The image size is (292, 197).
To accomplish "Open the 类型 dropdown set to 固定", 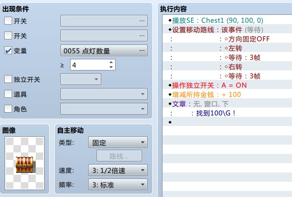I will 118,142.
